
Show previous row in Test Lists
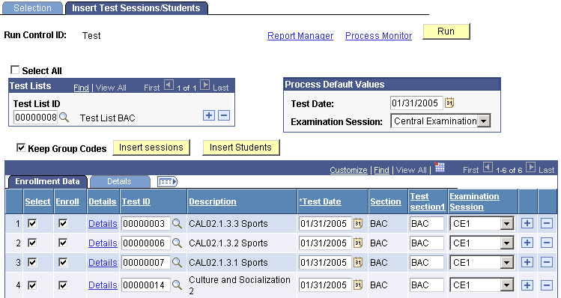click(x=169, y=85)
